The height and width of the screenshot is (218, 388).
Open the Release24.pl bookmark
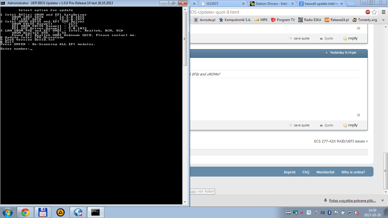(337, 20)
